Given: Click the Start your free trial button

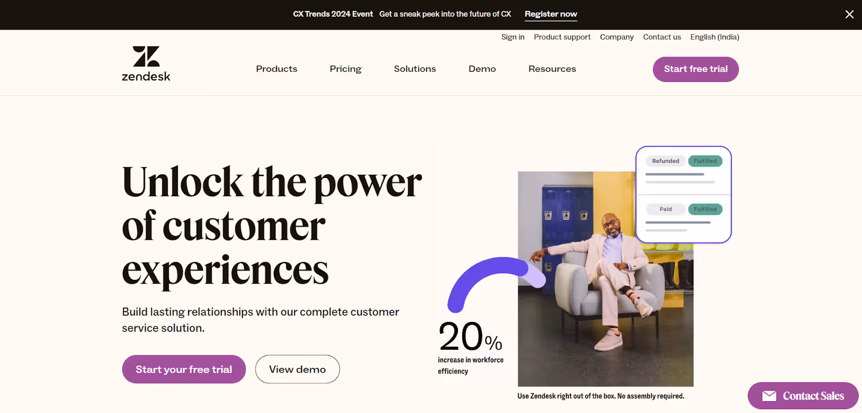Looking at the screenshot, I should point(184,369).
